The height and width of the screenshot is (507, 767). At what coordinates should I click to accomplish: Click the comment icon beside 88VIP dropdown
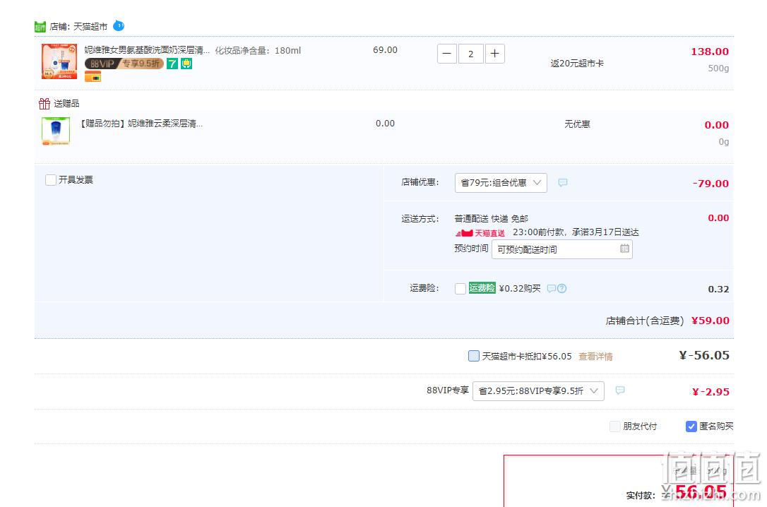(620, 390)
